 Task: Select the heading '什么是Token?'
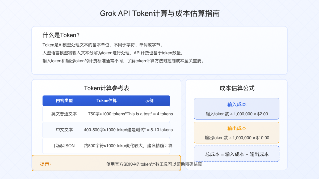(61, 35)
